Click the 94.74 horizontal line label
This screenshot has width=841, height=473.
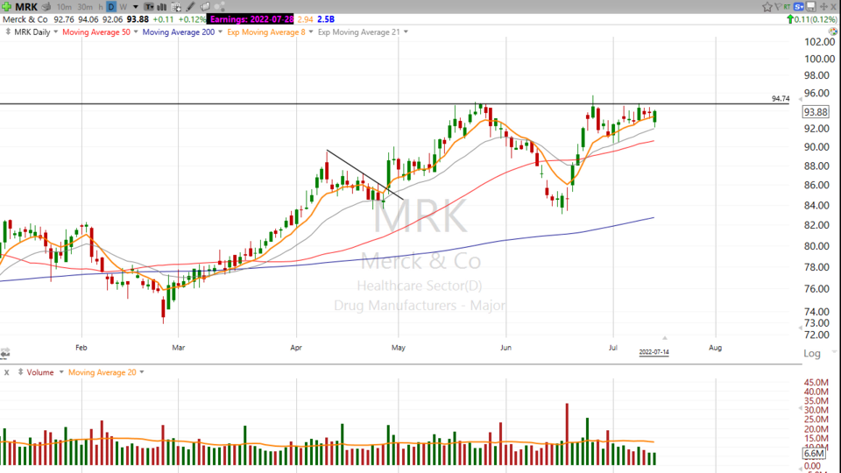pyautogui.click(x=781, y=99)
